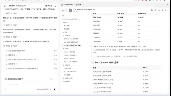Click the TTM_Reproduction_Report.md file icon

(71, 10)
